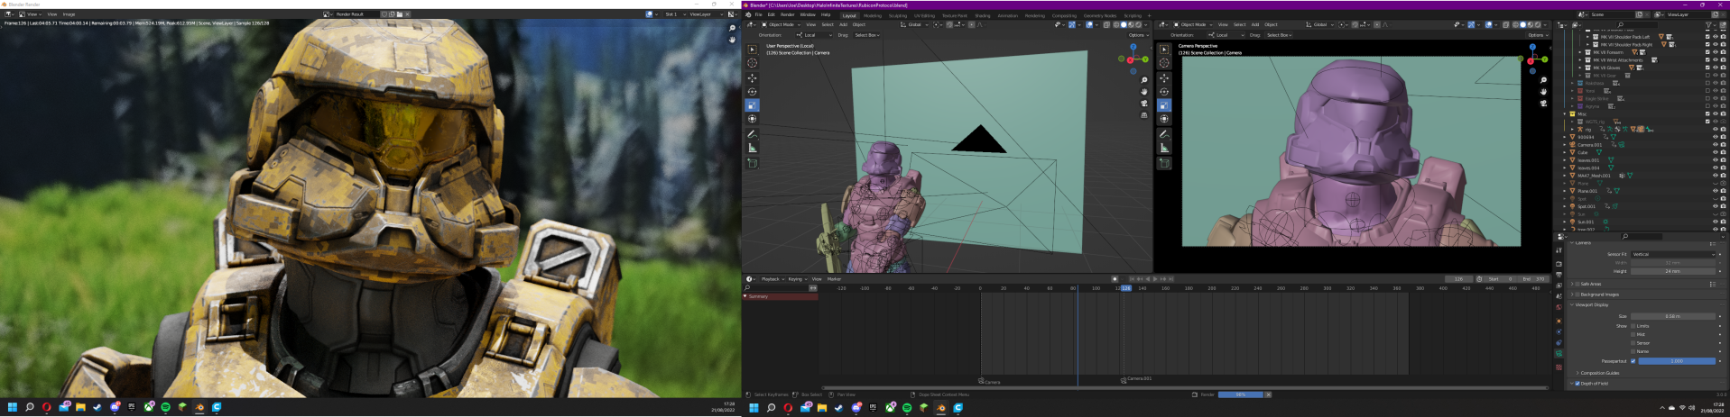This screenshot has width=1730, height=417.
Task: Click the zoom magnifier in the Render window
Action: coord(732,28)
